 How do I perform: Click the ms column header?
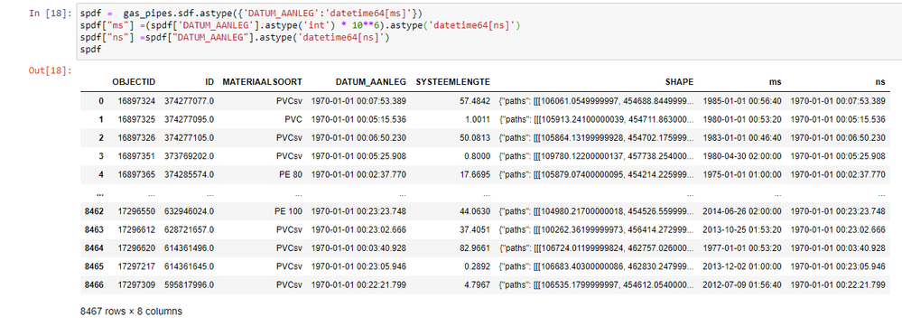click(x=776, y=81)
